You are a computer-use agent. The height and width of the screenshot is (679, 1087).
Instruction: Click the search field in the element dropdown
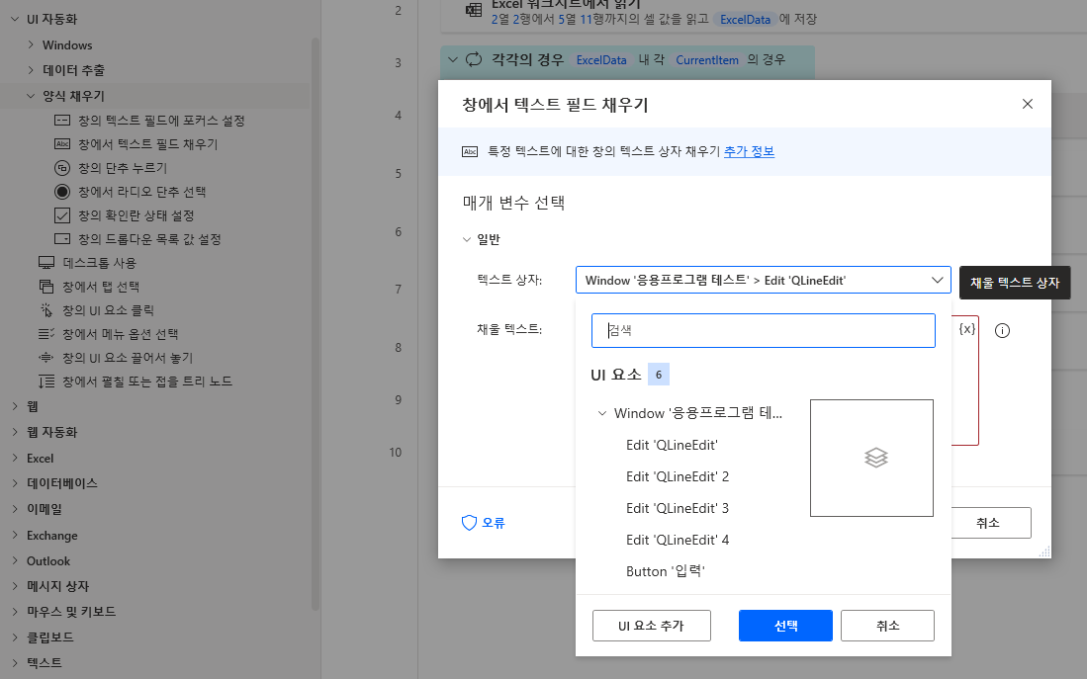762,330
